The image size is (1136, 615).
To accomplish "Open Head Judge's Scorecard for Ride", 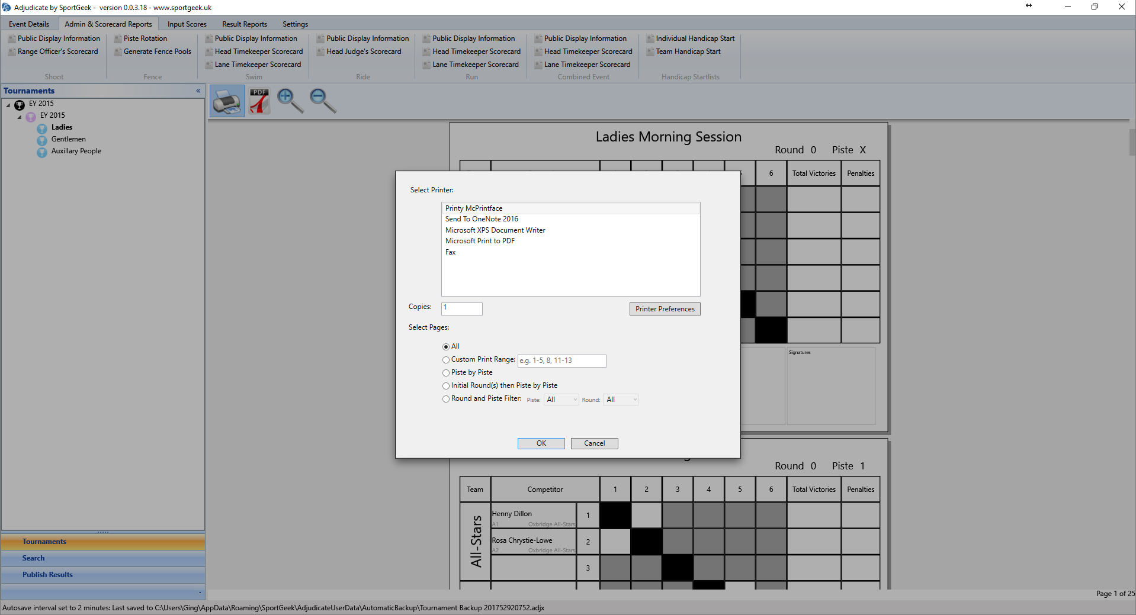I will [x=359, y=51].
